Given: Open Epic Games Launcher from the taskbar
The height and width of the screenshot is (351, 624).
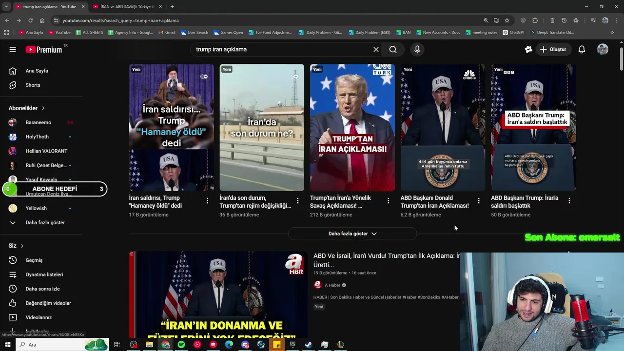Looking at the screenshot, I should pyautogui.click(x=292, y=345).
